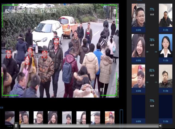Select the seventh thumbnail in the face strip
Viewport: 175px width, 129px height.
pos(95,117)
